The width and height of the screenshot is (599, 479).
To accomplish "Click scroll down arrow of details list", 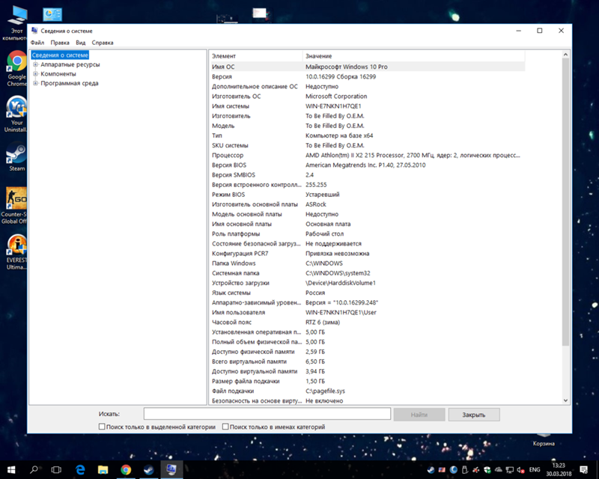I will 565,400.
